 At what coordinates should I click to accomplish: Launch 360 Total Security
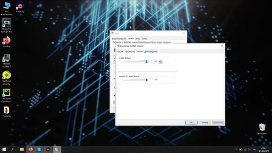pos(7,78)
